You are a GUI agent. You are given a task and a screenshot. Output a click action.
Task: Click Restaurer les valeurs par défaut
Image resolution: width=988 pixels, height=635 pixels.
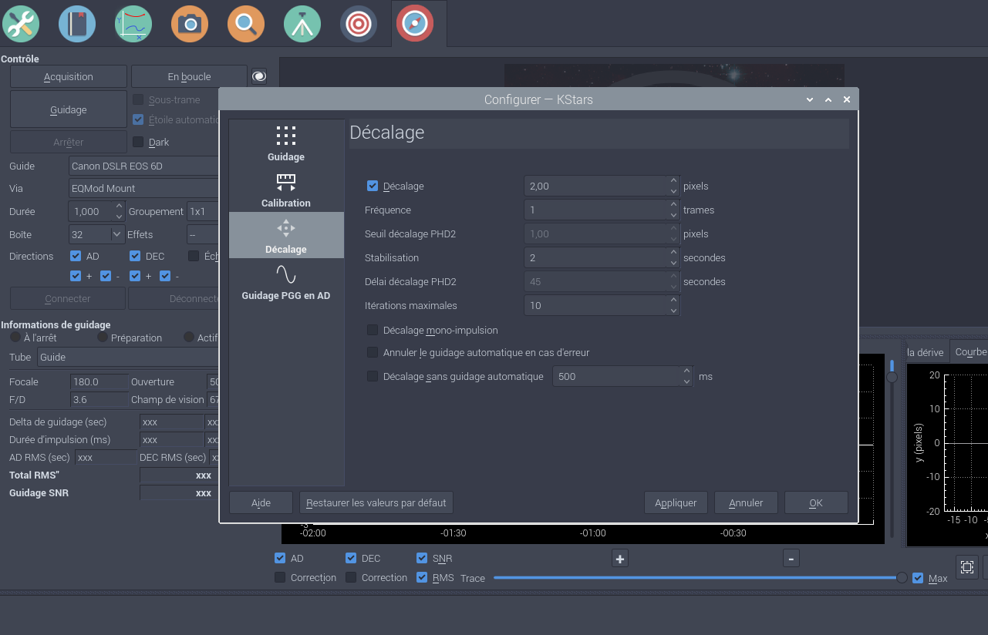click(x=376, y=502)
